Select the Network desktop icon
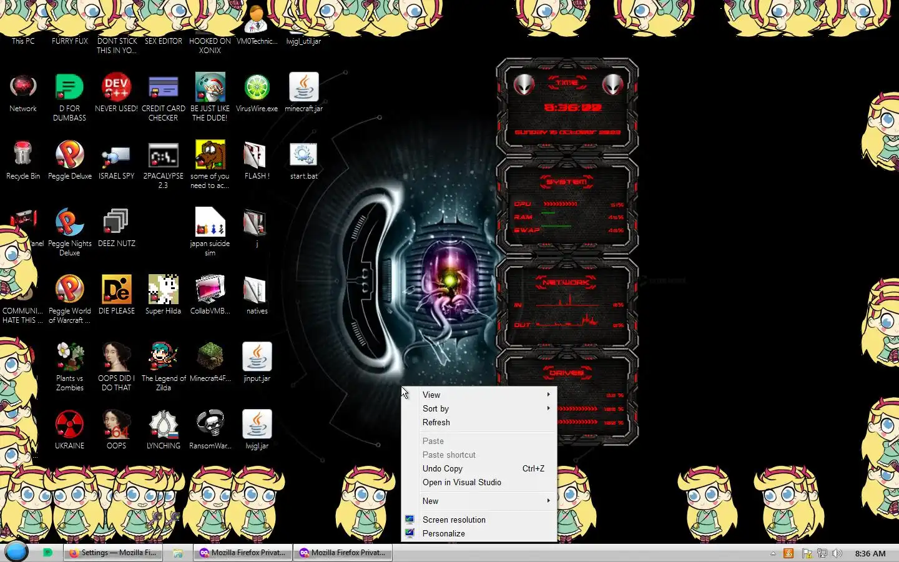The width and height of the screenshot is (899, 562). click(x=23, y=92)
